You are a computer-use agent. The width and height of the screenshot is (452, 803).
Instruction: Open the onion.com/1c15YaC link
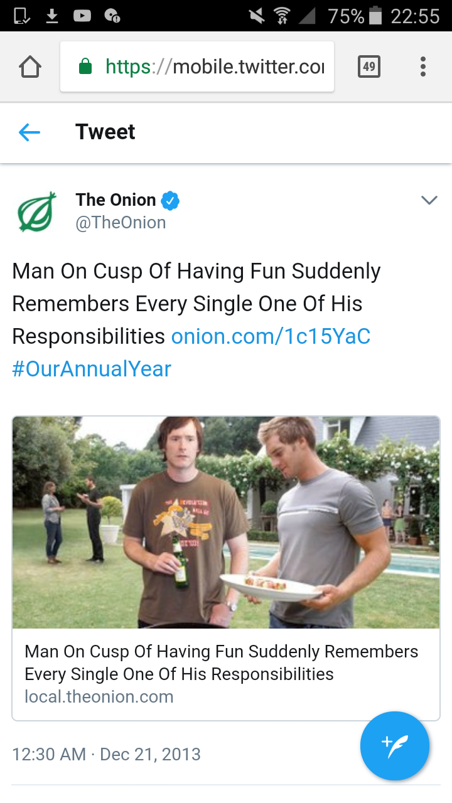pos(271,336)
